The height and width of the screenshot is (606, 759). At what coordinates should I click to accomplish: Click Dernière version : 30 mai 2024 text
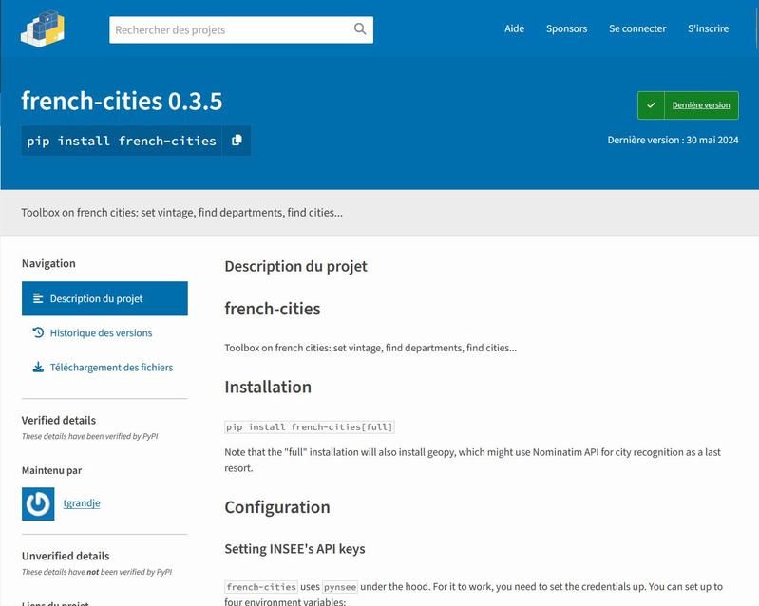click(673, 140)
